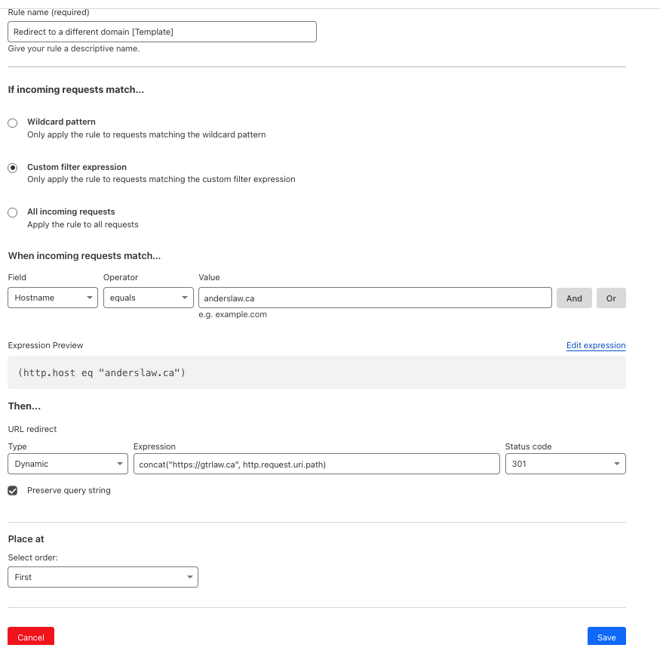
Task: Click the Or condition button
Action: coord(611,298)
